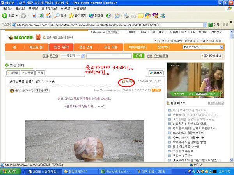Open the 독도는 누구땅? list entry
This screenshot has width=234, height=175.
183,156
